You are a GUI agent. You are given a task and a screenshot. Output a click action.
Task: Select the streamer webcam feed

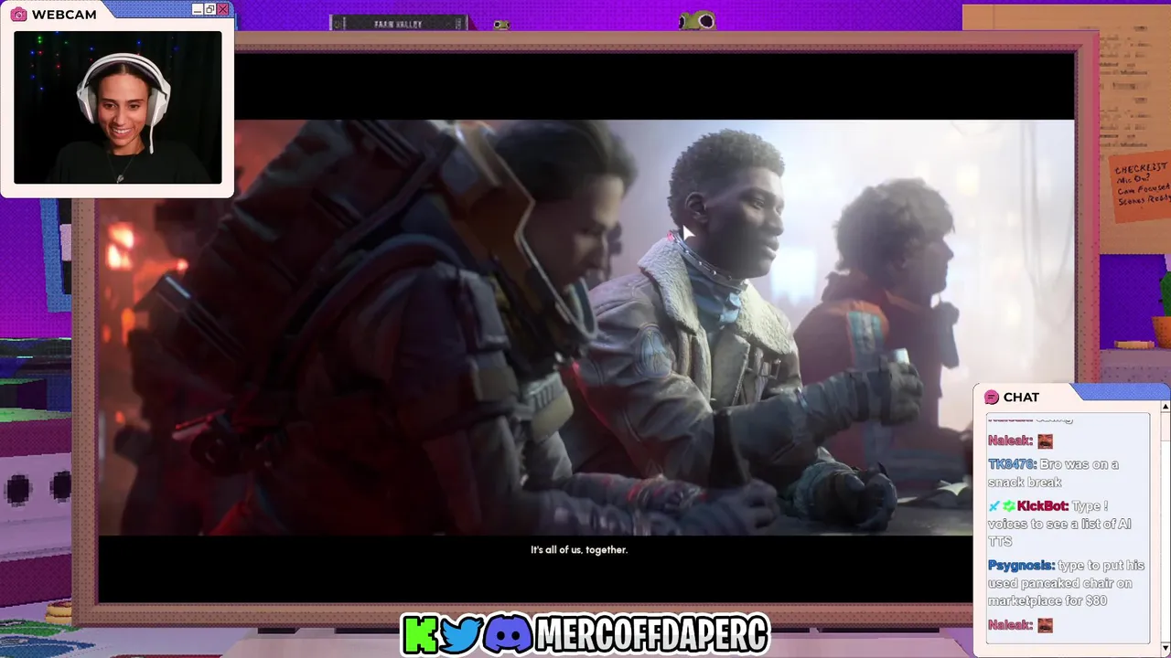click(117, 107)
